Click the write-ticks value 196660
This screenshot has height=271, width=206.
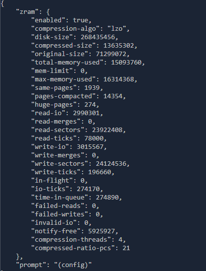click(x=100, y=172)
